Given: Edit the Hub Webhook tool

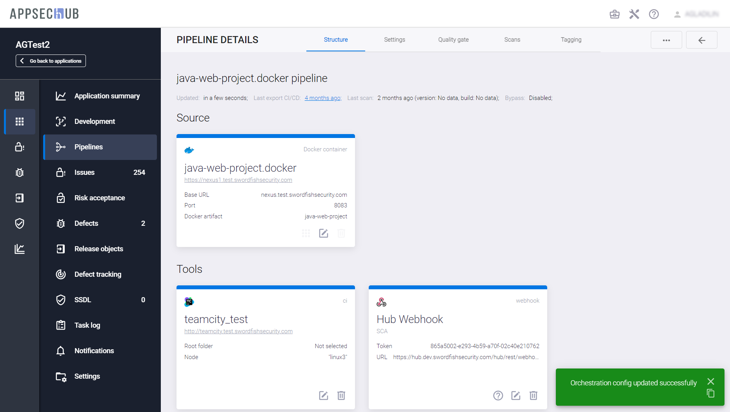Looking at the screenshot, I should tap(515, 396).
